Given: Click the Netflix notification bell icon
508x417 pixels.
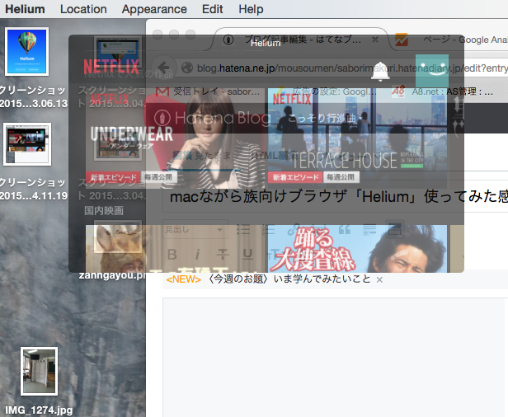Looking at the screenshot, I should 380,71.
